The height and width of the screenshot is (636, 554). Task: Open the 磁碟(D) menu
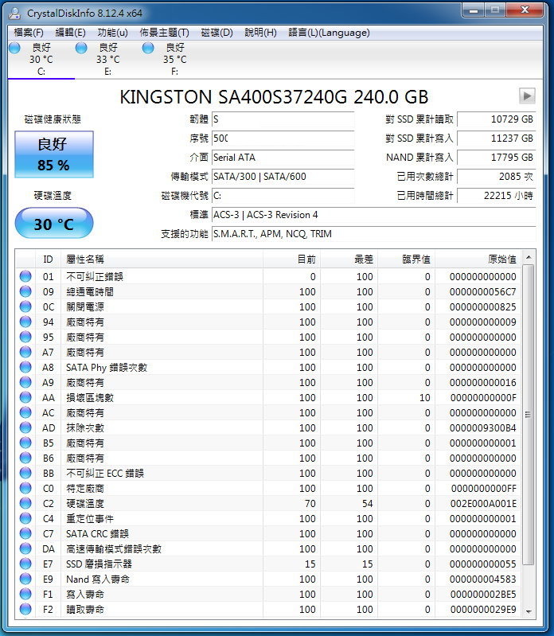(217, 33)
